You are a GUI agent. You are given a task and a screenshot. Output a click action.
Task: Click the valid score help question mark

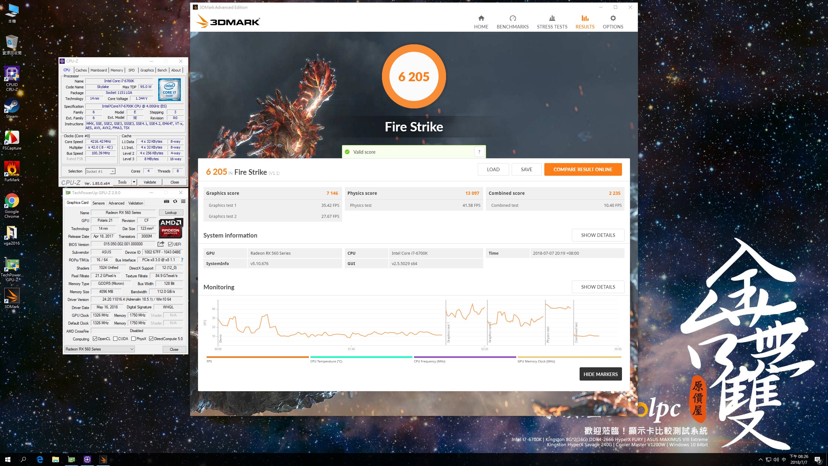pos(479,152)
